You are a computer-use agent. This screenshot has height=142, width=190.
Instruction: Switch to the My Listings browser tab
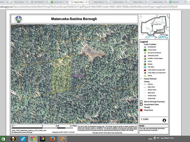[19, 2]
